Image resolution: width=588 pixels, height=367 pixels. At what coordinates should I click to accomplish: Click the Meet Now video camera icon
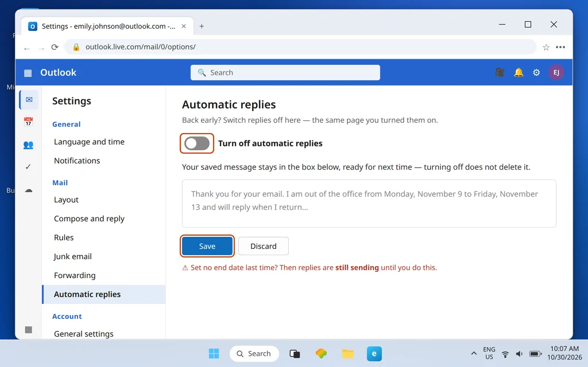[x=500, y=72]
